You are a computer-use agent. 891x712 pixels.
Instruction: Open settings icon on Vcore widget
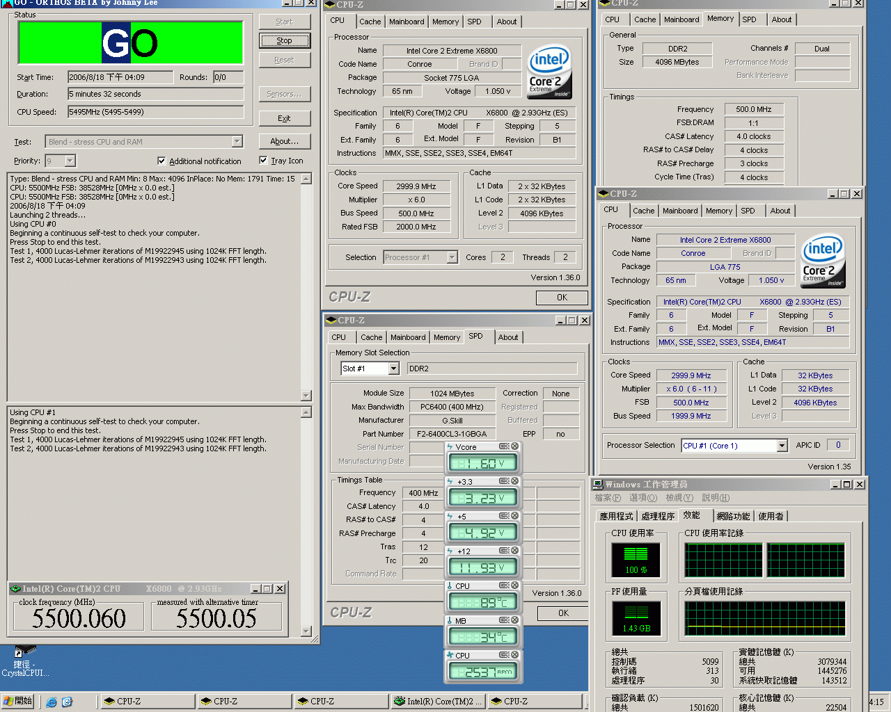pyautogui.click(x=504, y=446)
